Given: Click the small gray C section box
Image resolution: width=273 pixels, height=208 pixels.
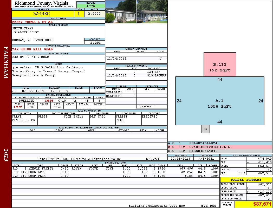Looking at the screenshot, I should pos(206,129).
